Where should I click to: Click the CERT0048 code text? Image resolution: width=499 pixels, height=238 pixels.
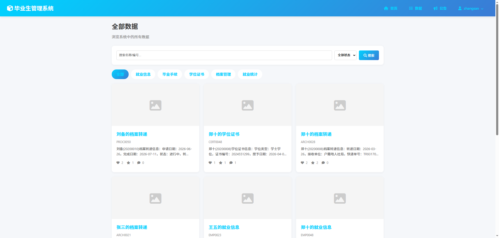pos(215,142)
